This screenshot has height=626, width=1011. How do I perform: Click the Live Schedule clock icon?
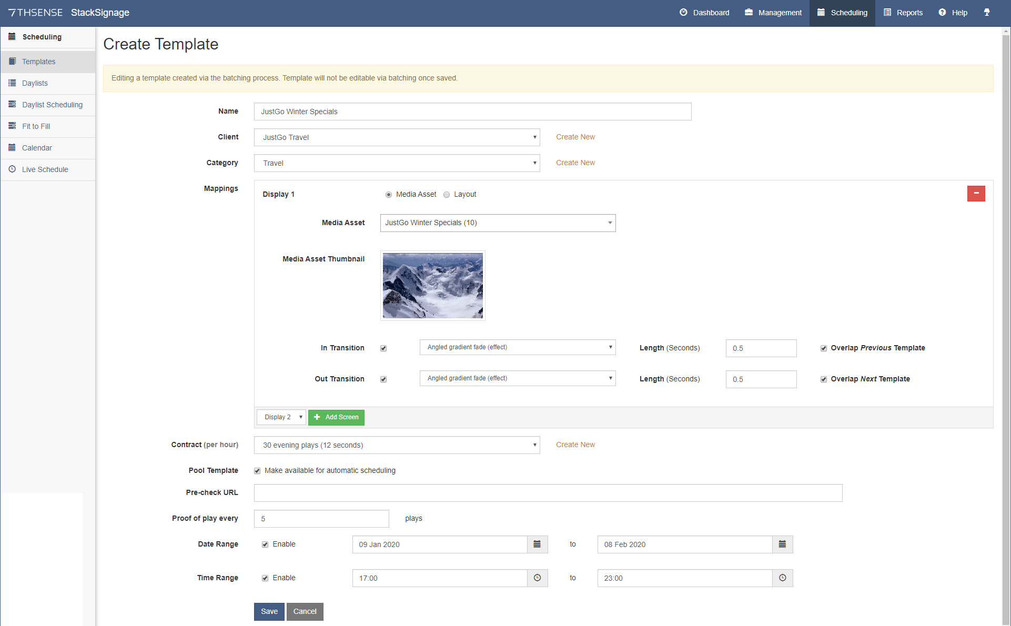(x=12, y=169)
